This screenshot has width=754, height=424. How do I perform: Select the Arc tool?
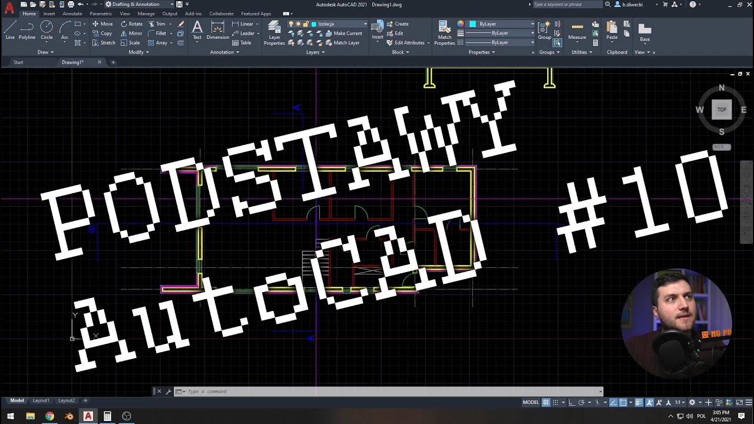65,30
